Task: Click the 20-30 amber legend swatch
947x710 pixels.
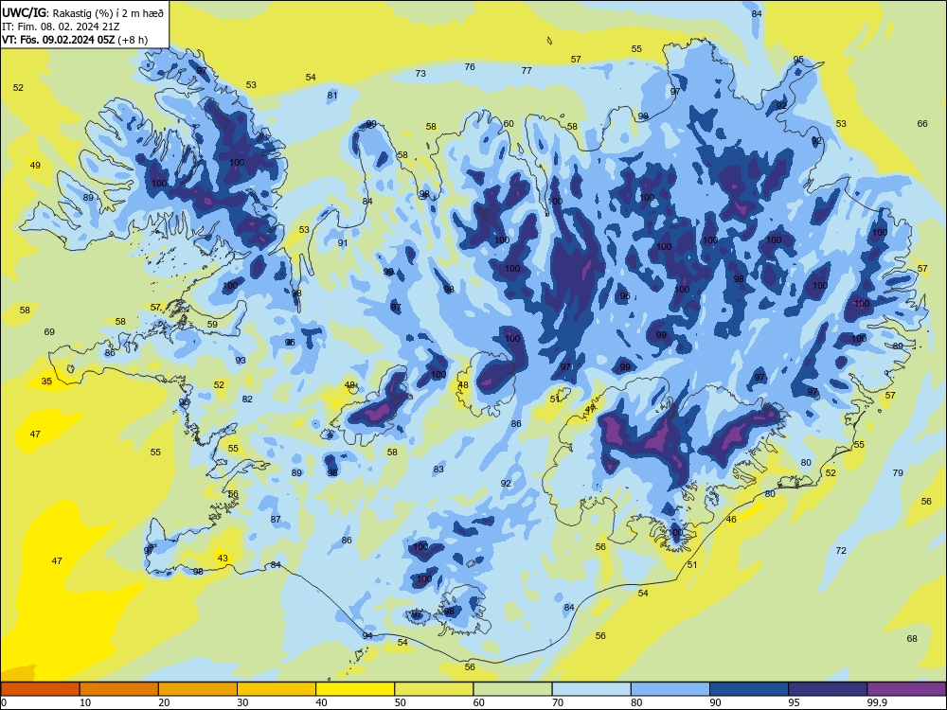Action: (198, 689)
